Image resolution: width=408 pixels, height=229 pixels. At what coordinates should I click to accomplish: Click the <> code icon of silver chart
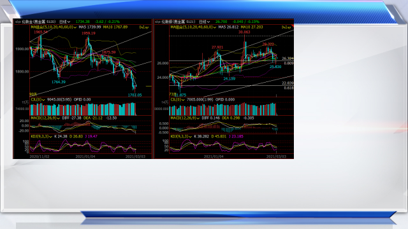coord(157,22)
